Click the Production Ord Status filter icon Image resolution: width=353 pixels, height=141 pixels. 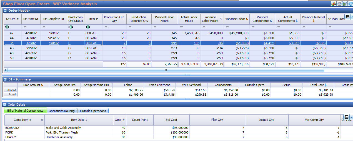[x=71, y=27]
